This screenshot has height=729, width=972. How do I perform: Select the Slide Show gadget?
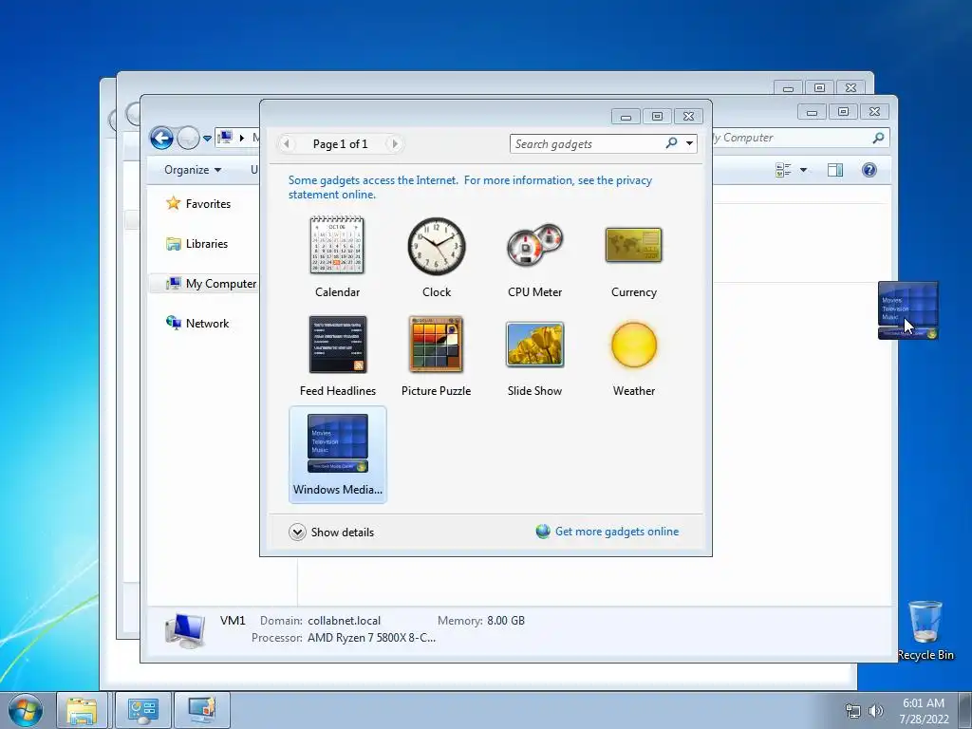click(x=535, y=356)
